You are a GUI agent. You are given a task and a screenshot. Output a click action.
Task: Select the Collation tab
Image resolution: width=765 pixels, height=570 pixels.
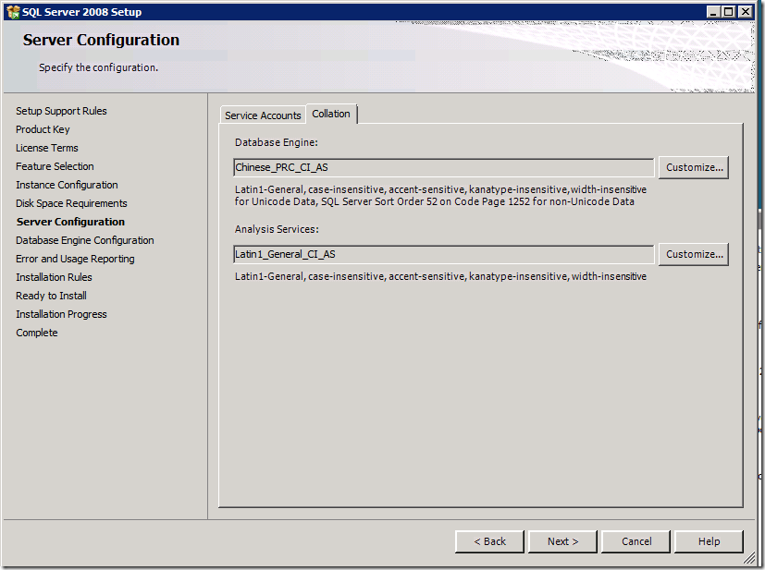[x=331, y=114]
